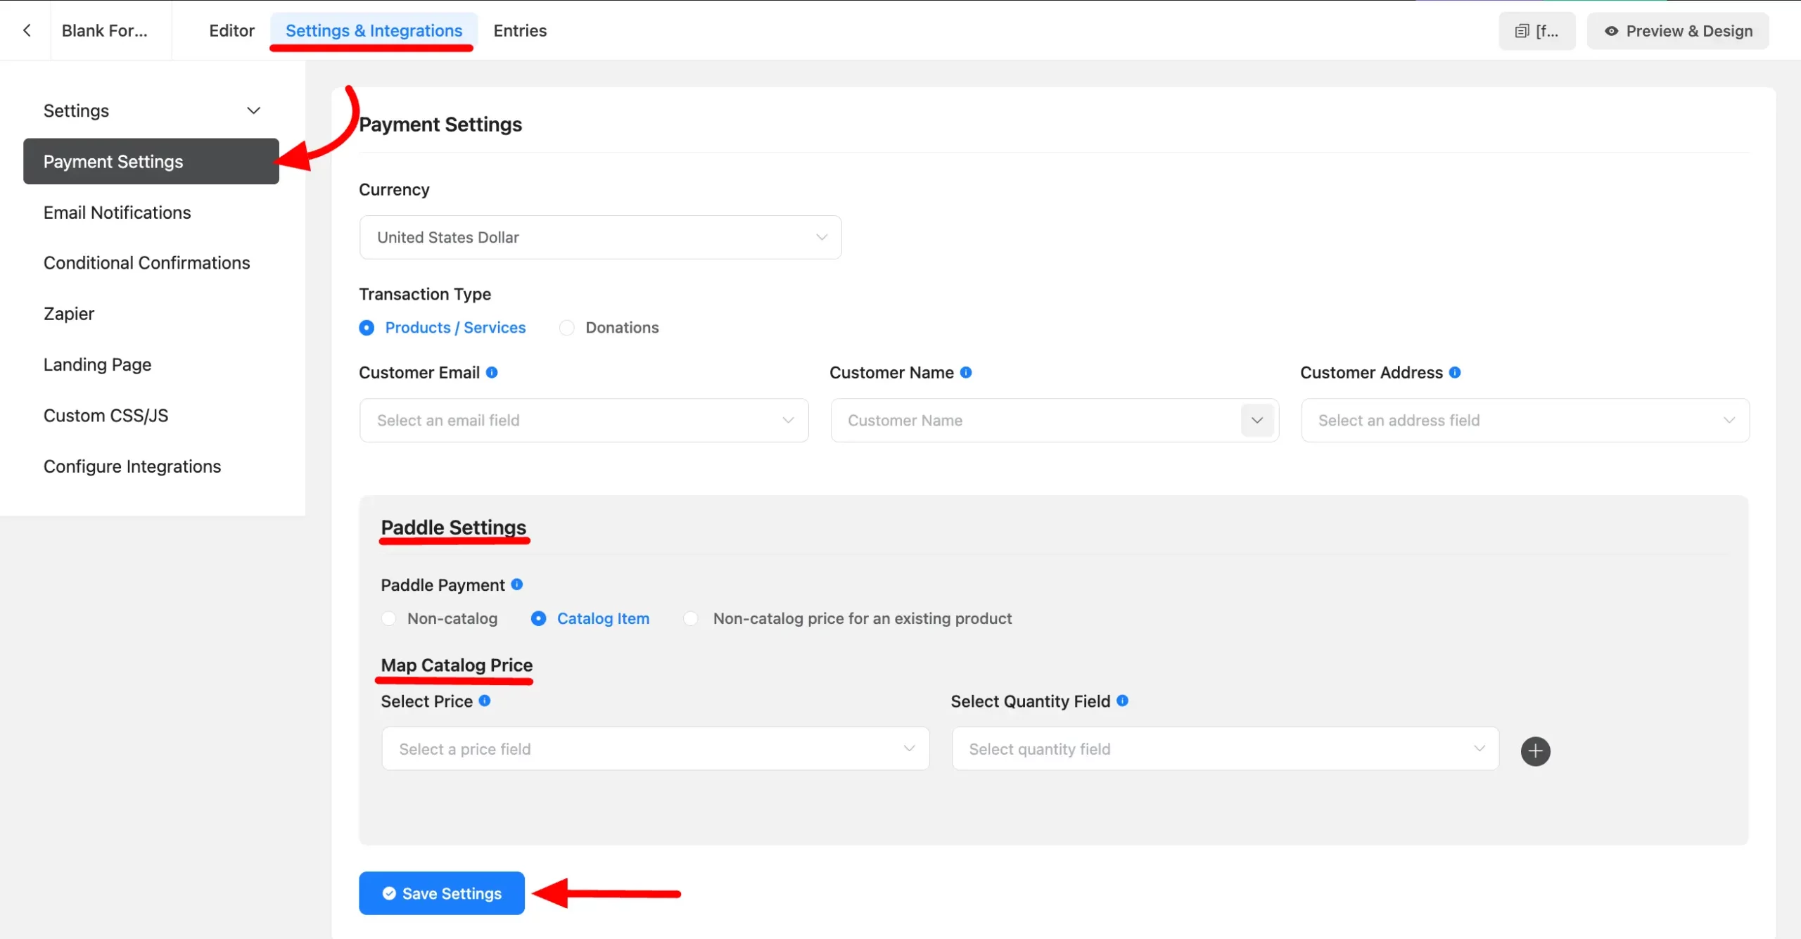
Task: Click Select Price info icon
Action: [485, 701]
